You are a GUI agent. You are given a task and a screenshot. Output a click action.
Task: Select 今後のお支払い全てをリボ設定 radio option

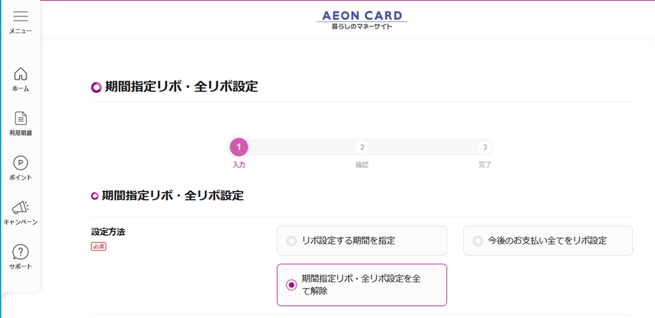[x=478, y=241]
